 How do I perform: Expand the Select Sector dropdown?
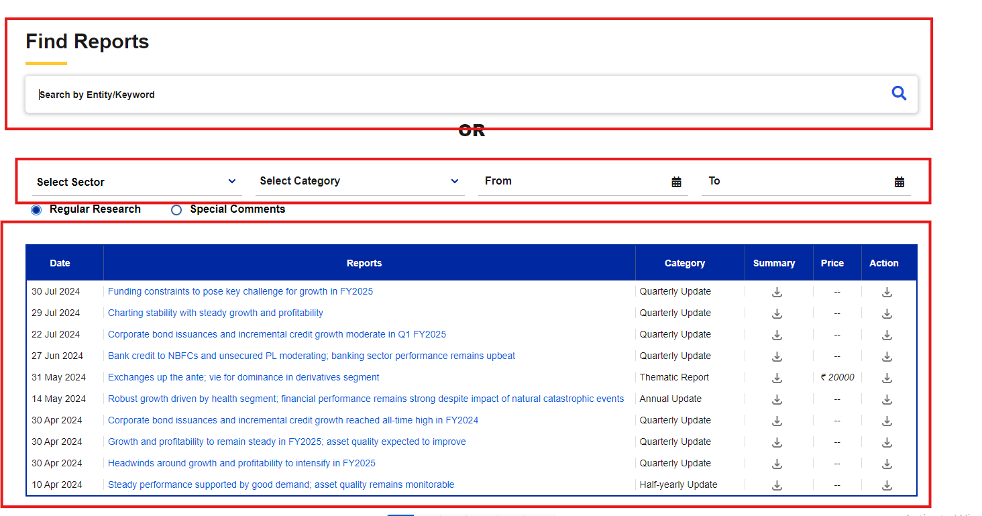click(x=137, y=182)
